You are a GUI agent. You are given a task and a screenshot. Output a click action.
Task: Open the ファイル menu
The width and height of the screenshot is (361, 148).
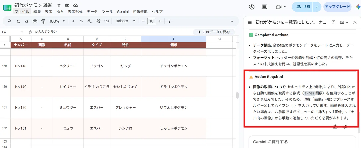(22, 12)
